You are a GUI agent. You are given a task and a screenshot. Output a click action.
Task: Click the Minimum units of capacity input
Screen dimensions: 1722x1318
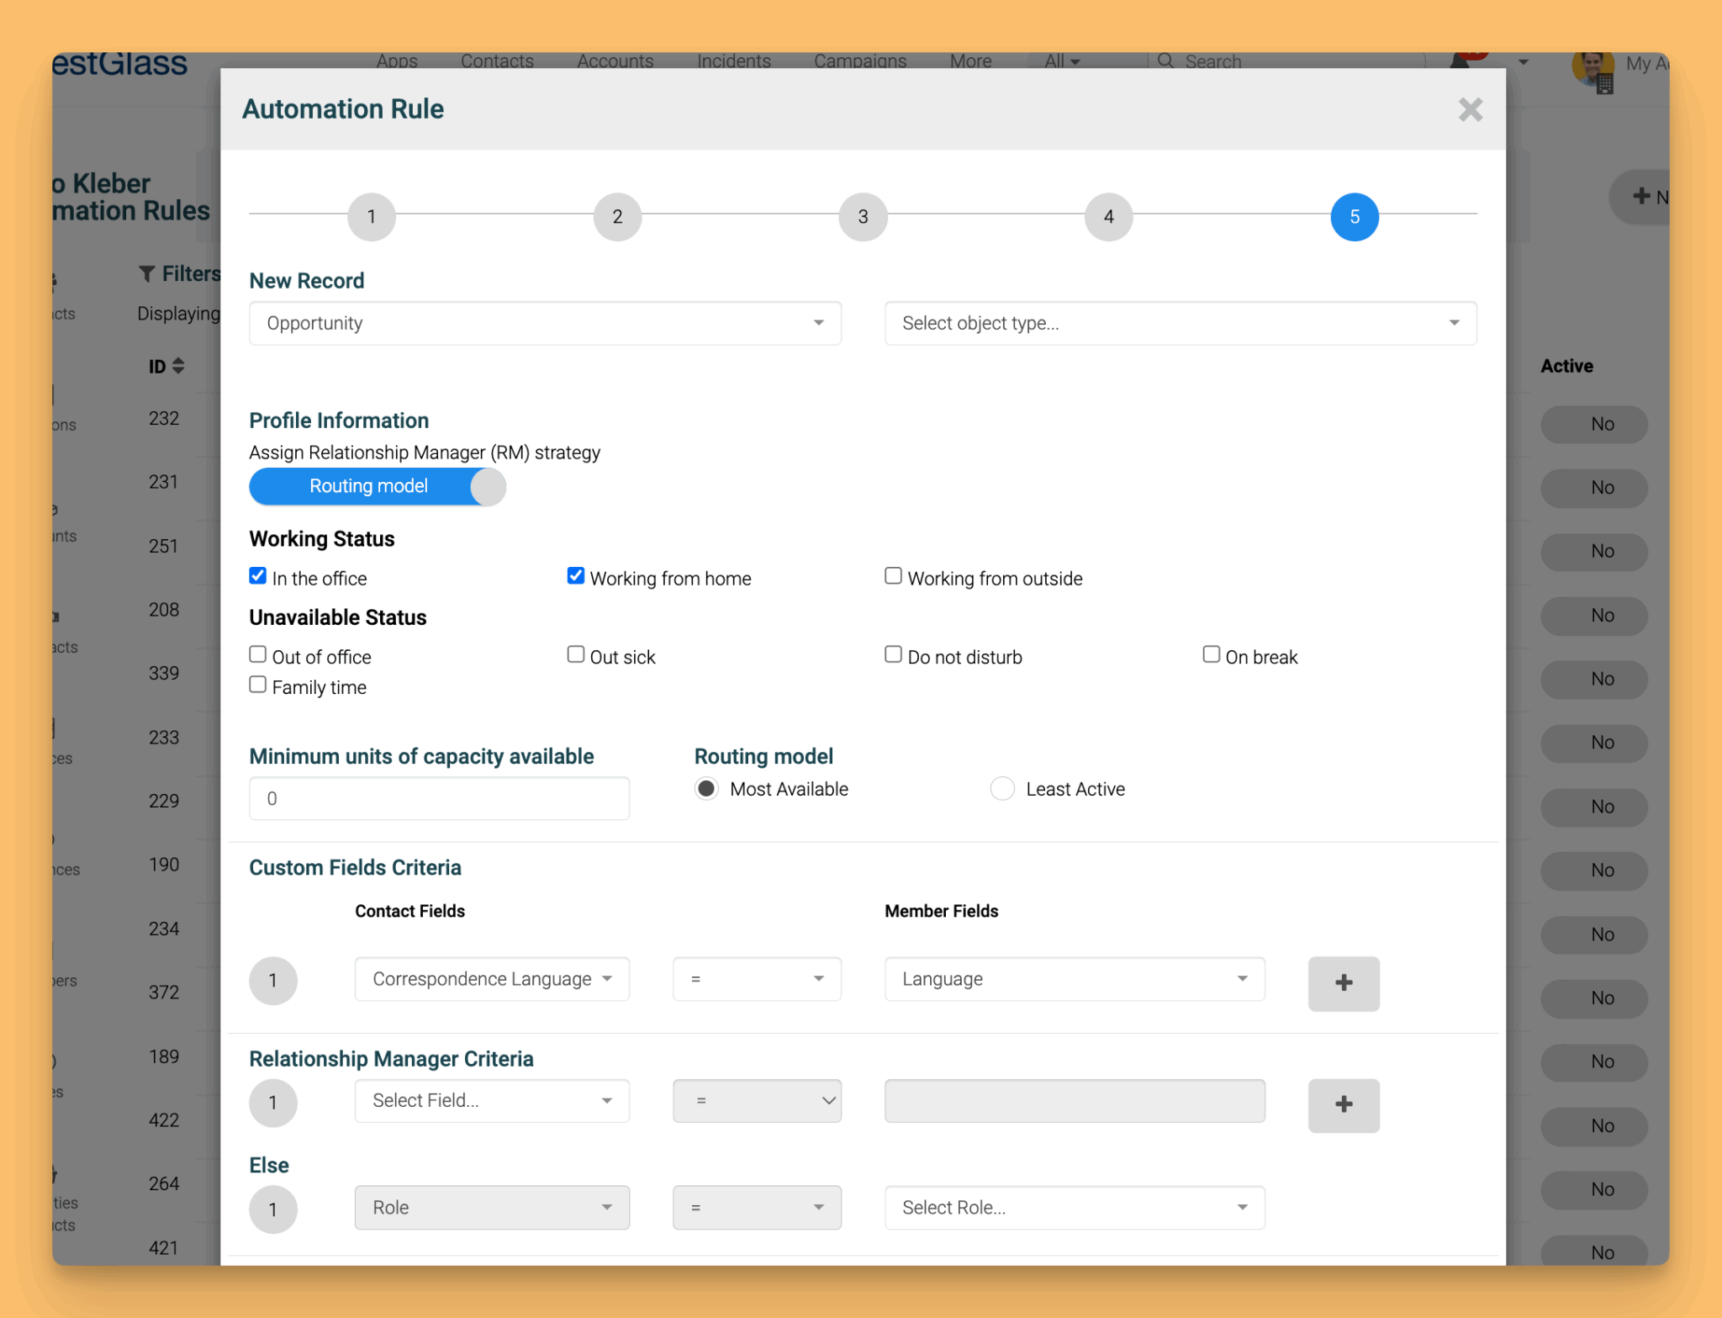[438, 797]
